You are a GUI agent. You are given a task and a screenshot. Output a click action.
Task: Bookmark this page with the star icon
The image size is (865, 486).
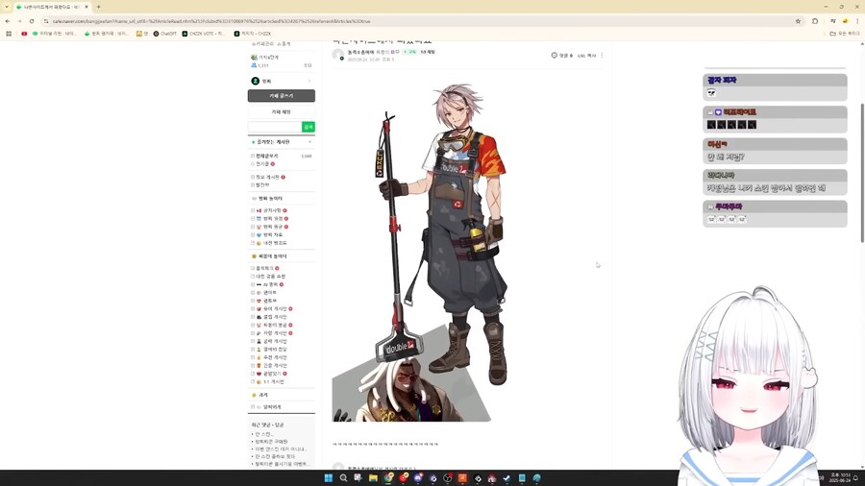[798, 21]
